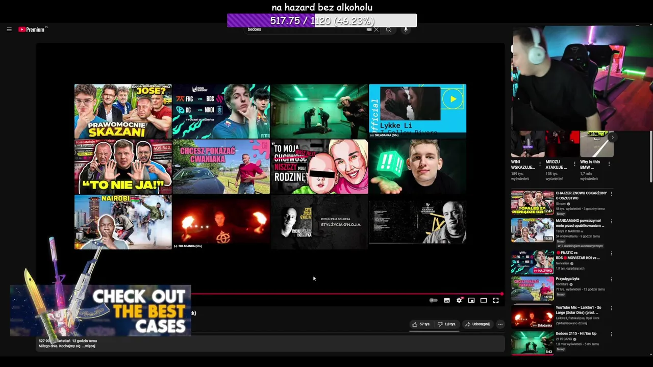Open options for 'Przysięga była' video
653x367 pixels.
tap(611, 279)
